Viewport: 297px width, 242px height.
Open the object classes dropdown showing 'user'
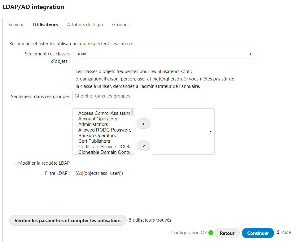[x=166, y=53]
